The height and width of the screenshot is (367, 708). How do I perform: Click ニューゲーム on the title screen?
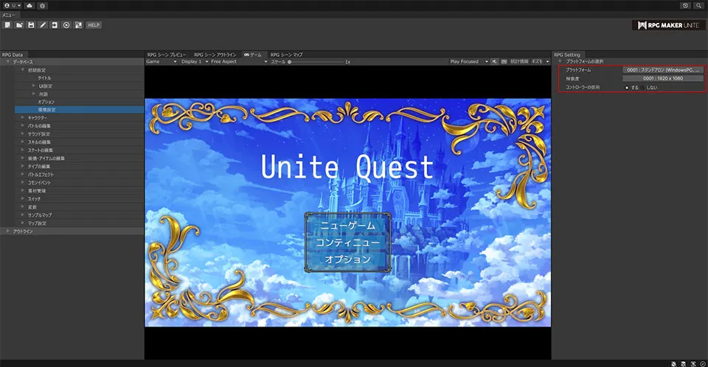tap(347, 226)
